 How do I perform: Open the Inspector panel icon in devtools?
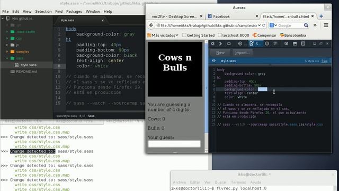[x=229, y=44]
